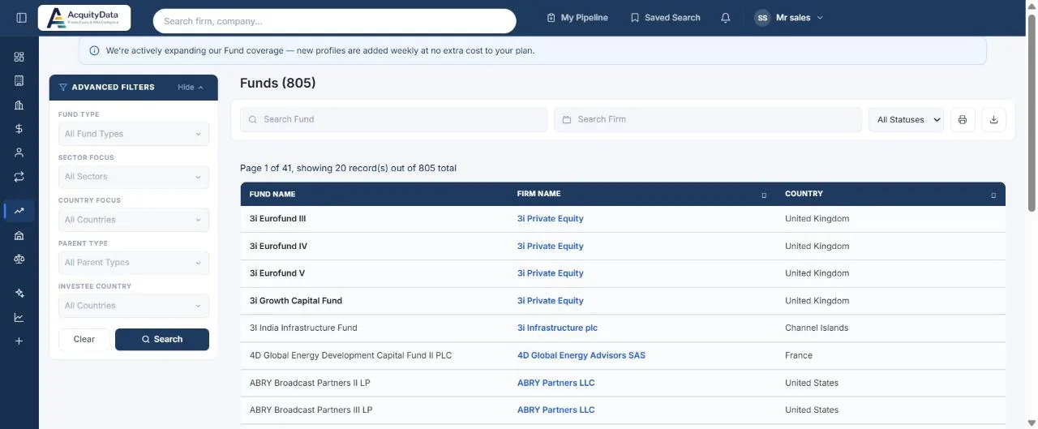Select 3I India Infrastructure Fund name

point(303,328)
